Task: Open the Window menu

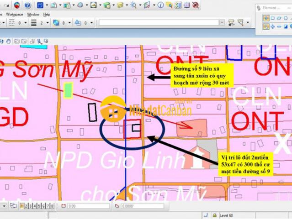Action: [x=33, y=14]
